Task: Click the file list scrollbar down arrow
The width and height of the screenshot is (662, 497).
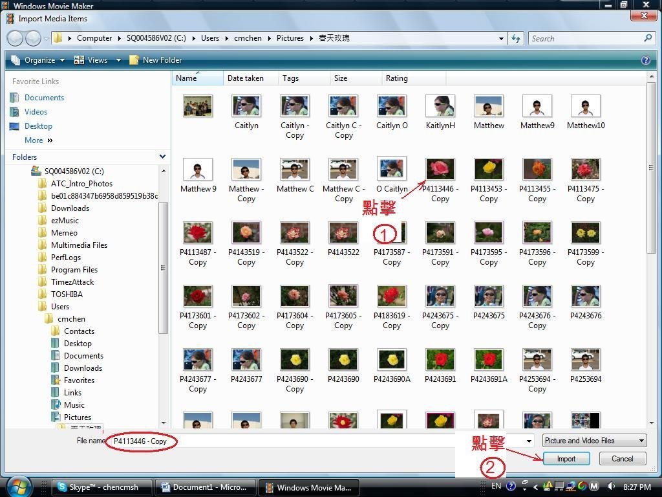Action: pyautogui.click(x=652, y=423)
